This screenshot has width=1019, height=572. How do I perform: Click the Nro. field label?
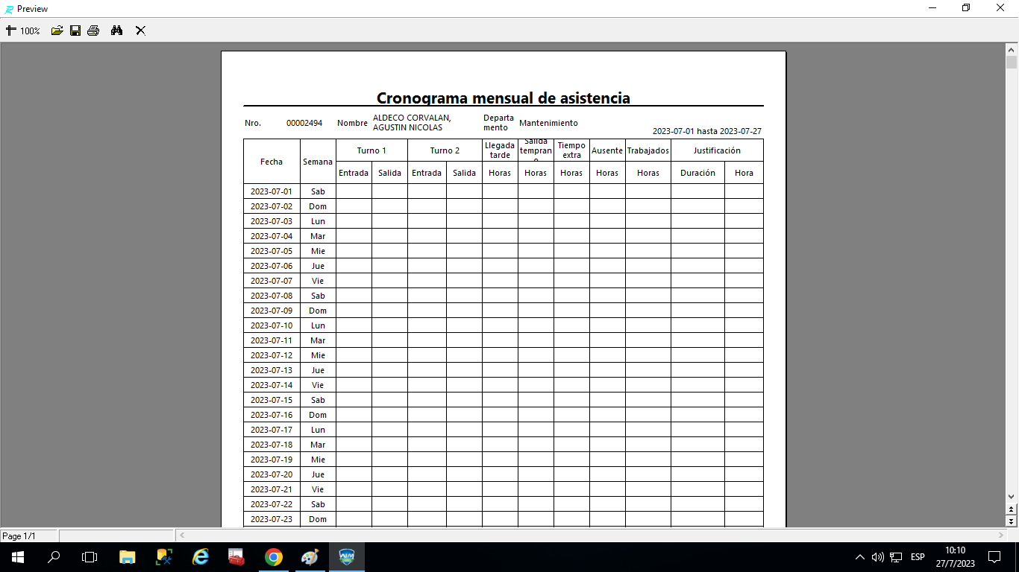(x=253, y=123)
